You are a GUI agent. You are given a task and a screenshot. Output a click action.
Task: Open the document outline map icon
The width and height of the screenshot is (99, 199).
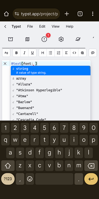click(x=27, y=39)
